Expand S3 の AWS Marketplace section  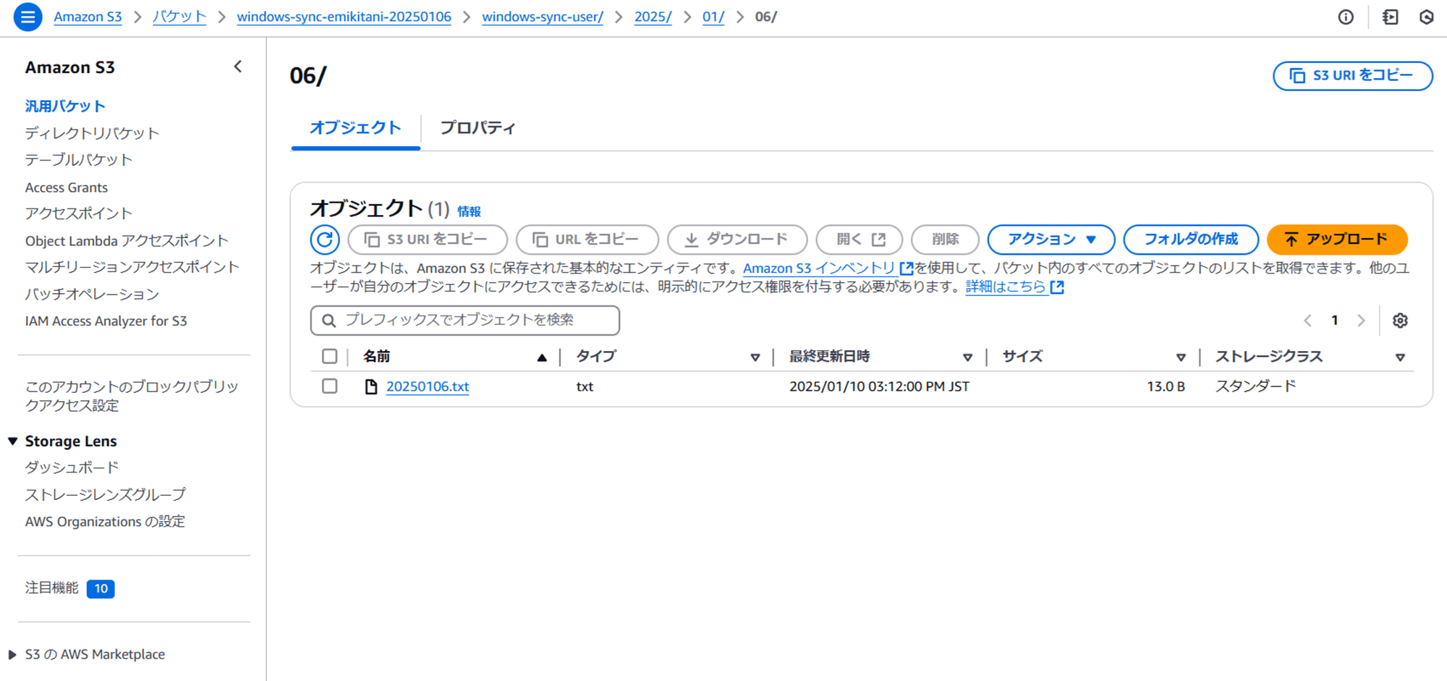coord(12,655)
